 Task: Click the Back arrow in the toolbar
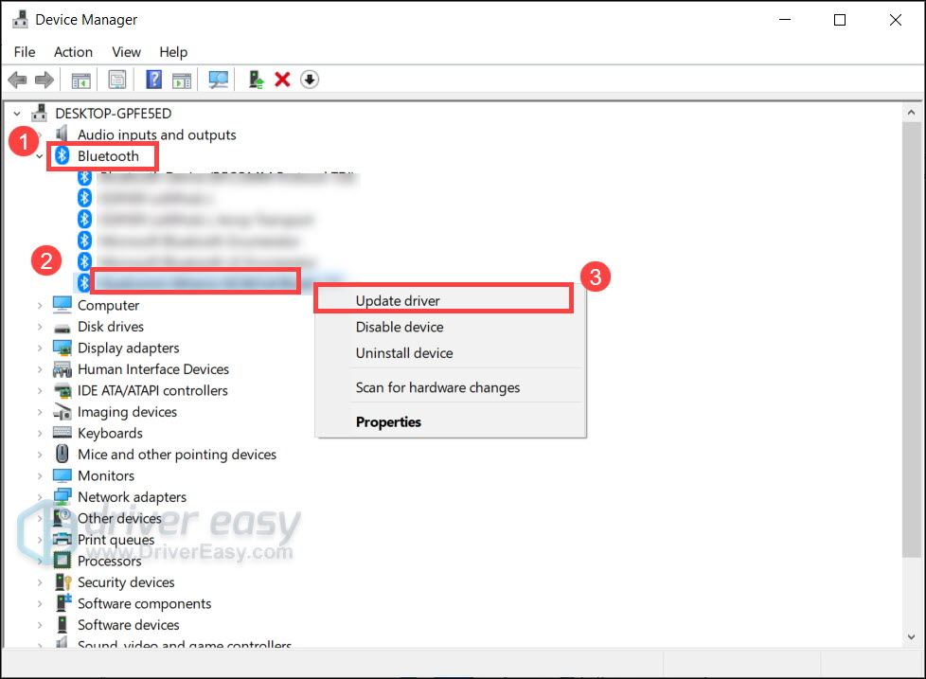pyautogui.click(x=17, y=80)
